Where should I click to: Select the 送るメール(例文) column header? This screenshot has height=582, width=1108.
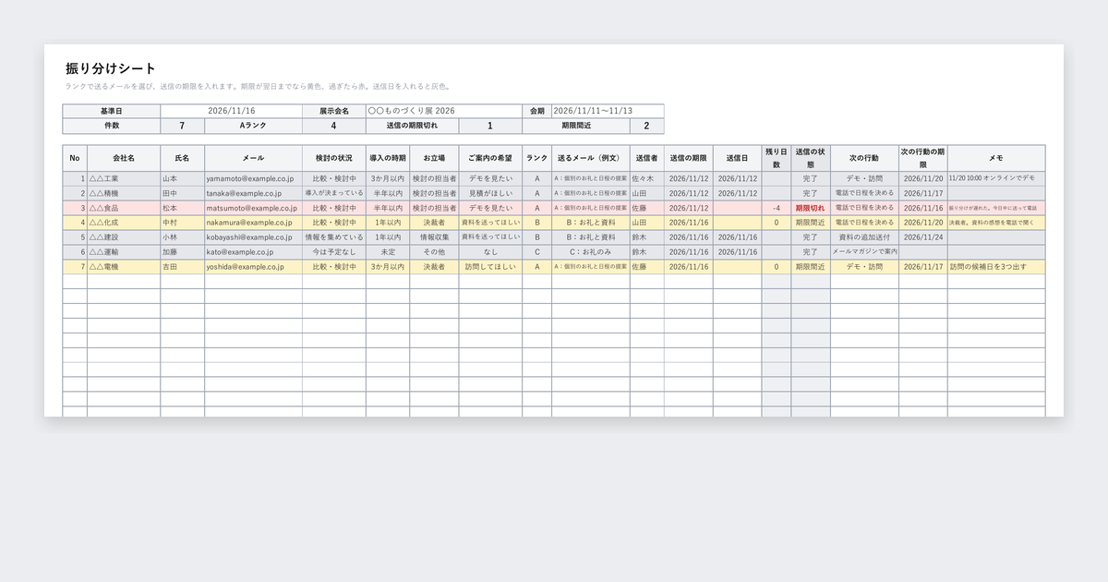click(591, 158)
